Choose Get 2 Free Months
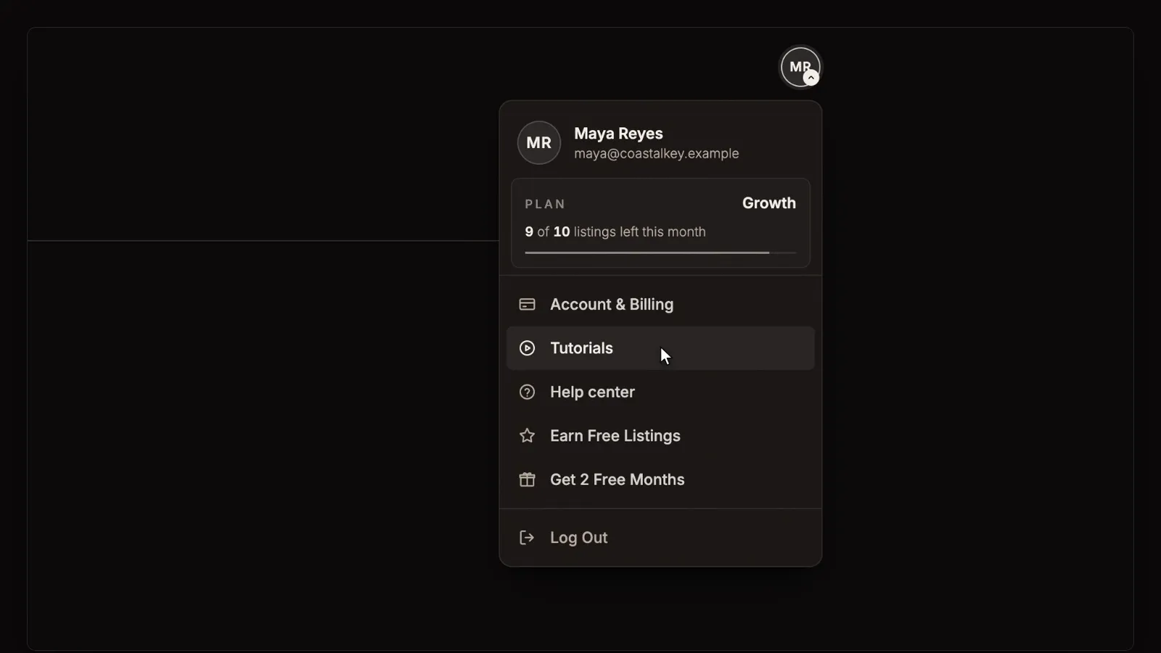The height and width of the screenshot is (653, 1161). (x=660, y=480)
